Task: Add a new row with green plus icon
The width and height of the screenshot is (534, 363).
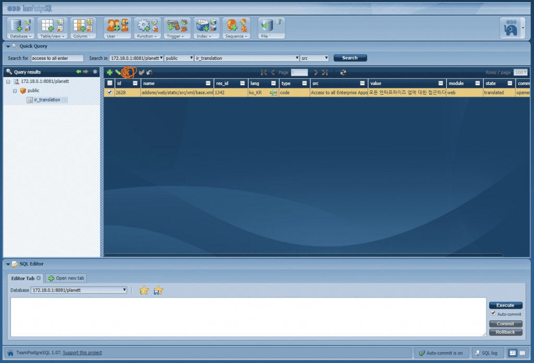Action: 110,72
